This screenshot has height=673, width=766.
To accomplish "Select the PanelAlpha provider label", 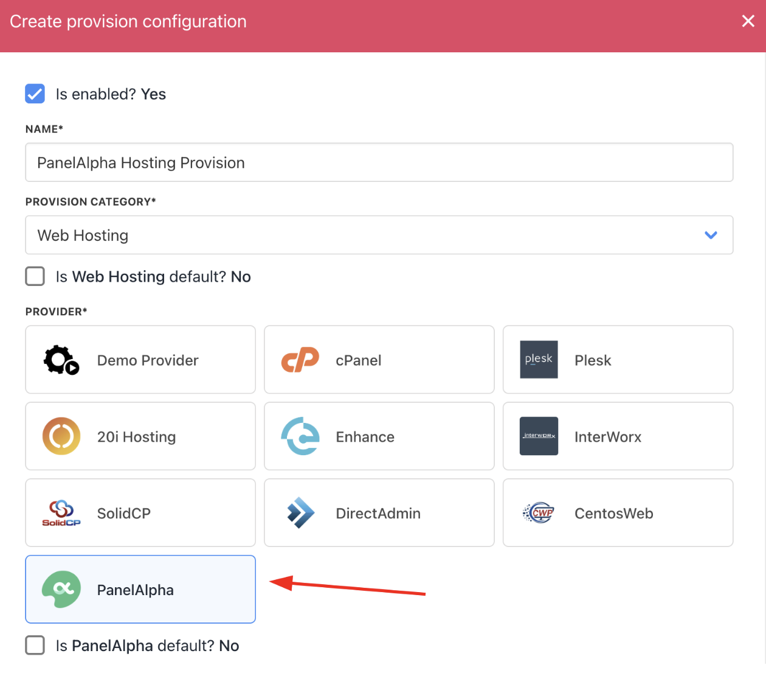I will (x=136, y=590).
